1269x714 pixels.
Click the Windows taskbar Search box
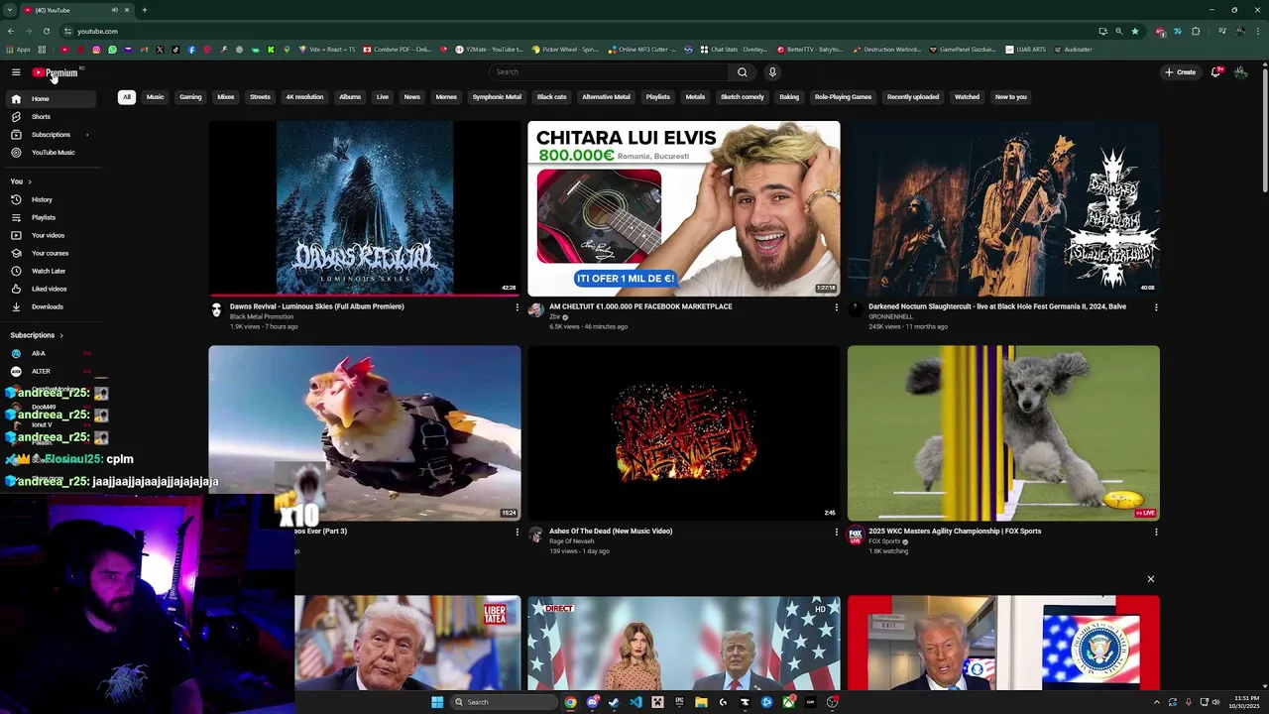tap(503, 702)
